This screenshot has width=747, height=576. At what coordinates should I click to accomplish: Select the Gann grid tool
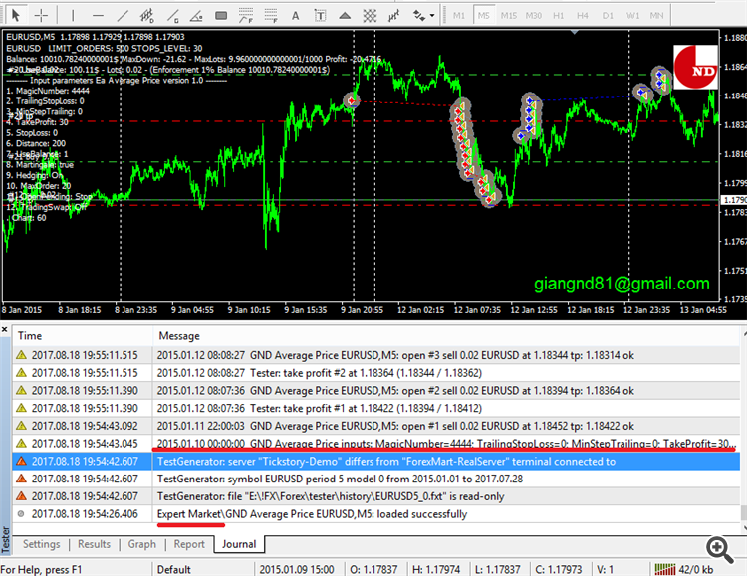pos(370,16)
